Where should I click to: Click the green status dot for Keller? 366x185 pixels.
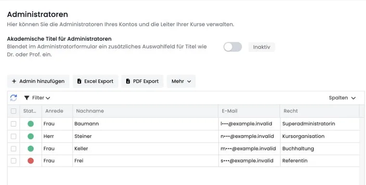tap(30, 148)
